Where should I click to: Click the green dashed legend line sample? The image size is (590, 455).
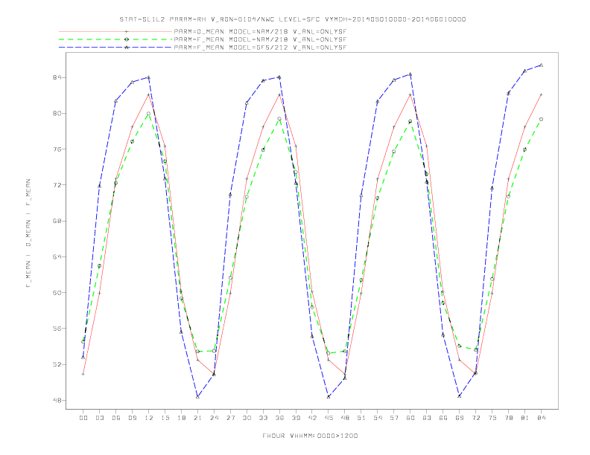pyautogui.click(x=115, y=39)
